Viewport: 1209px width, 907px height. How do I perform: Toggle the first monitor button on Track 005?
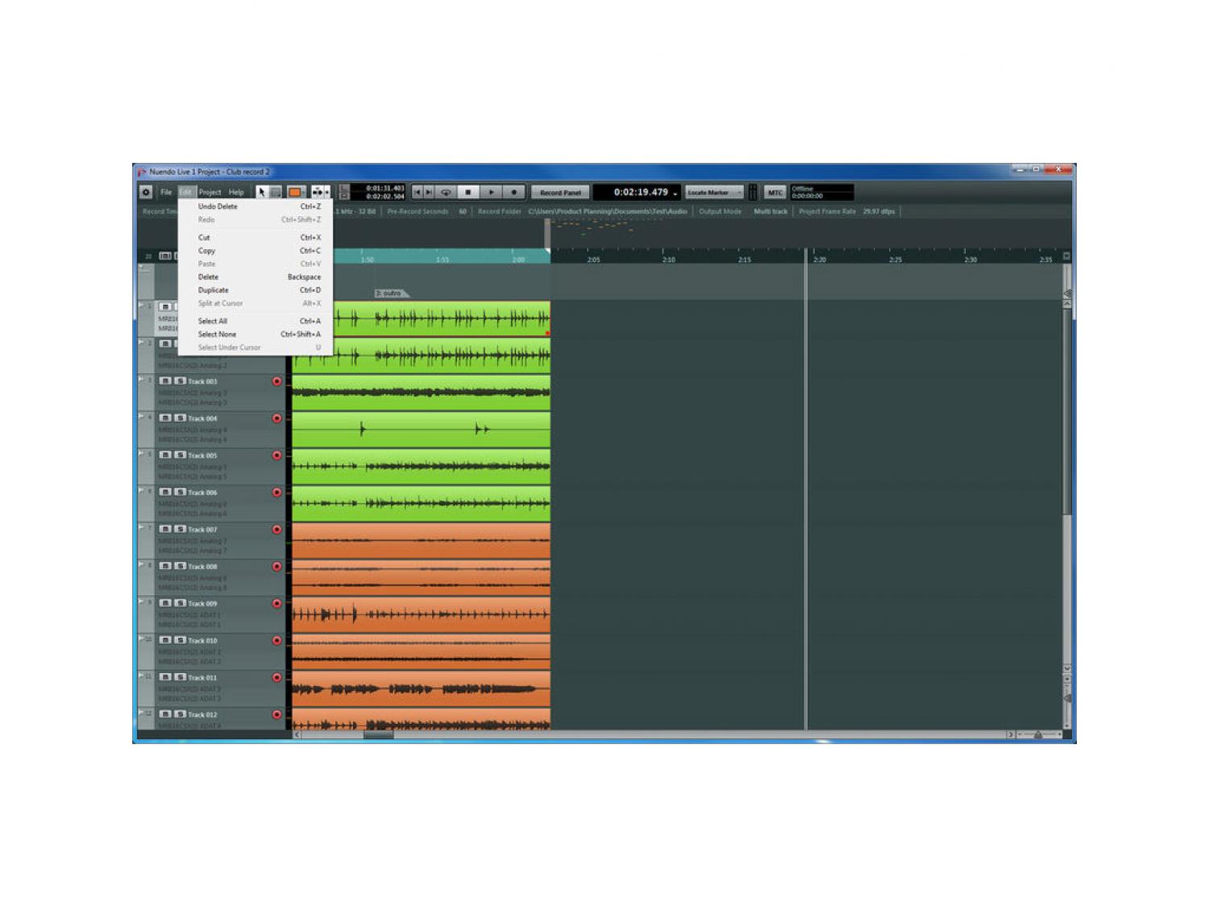(x=165, y=455)
